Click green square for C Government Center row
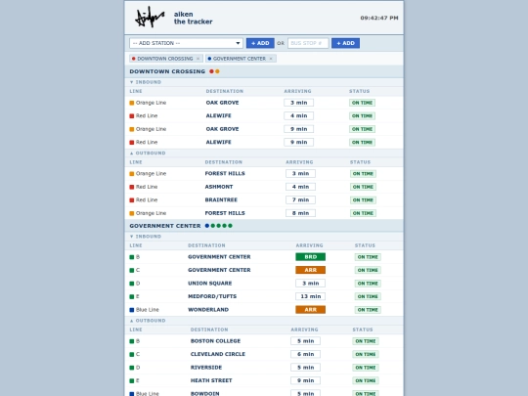Viewport: 528px width, 396px height. pos(132,270)
